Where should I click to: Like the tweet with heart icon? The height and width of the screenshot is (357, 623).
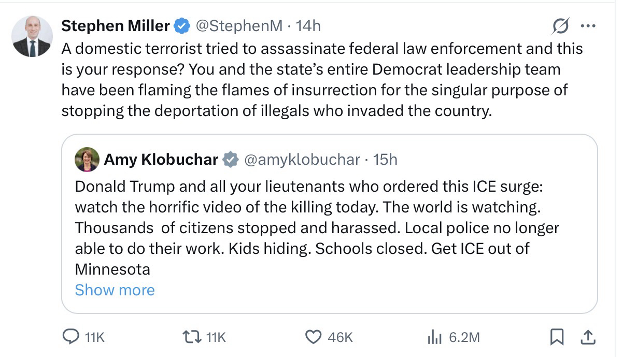tap(314, 337)
